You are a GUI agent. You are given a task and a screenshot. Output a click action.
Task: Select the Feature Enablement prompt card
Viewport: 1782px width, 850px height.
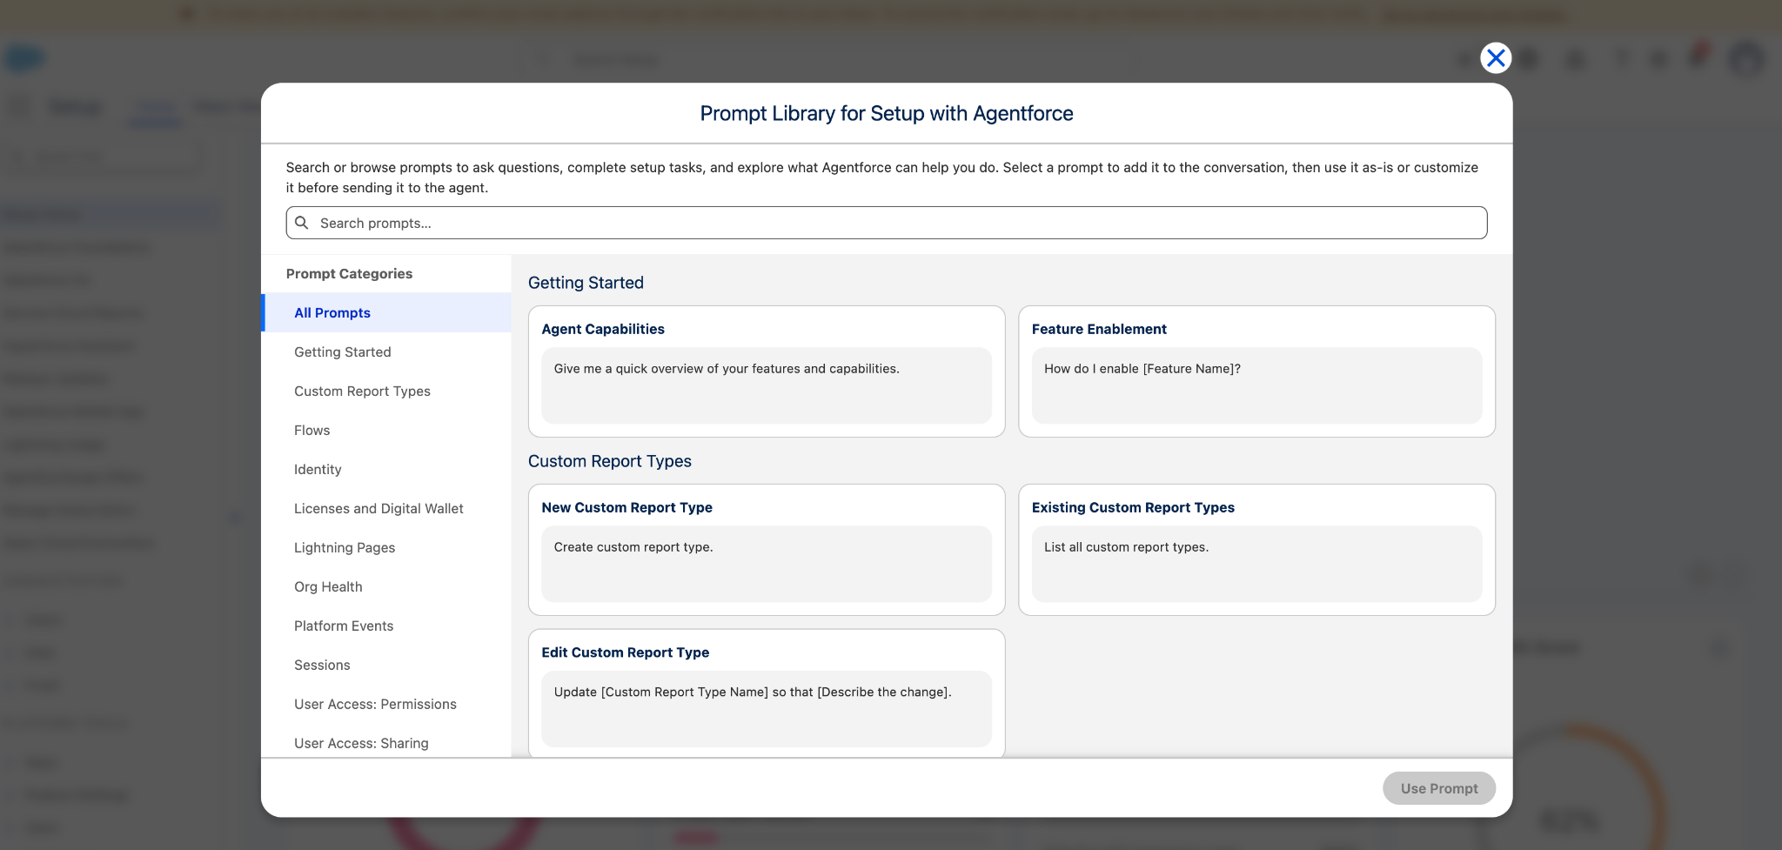pyautogui.click(x=1256, y=371)
